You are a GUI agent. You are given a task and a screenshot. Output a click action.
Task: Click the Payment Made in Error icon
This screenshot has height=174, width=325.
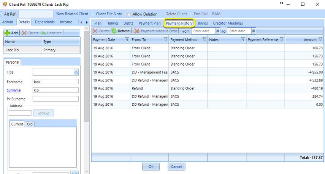(x=136, y=31)
